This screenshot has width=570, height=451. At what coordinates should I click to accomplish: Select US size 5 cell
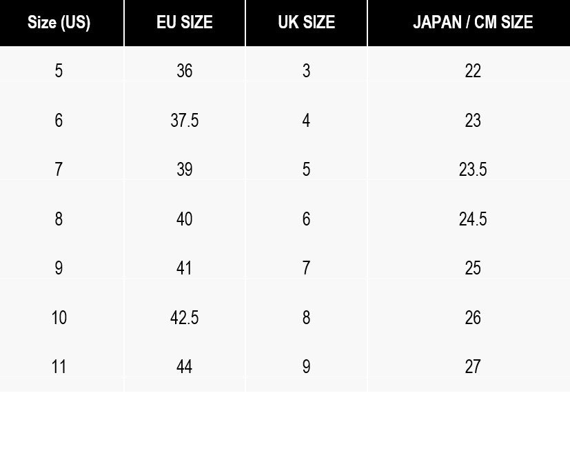coord(59,70)
